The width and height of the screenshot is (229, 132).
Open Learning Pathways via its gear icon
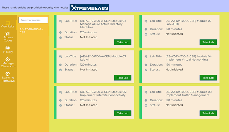(x=8, y=74)
